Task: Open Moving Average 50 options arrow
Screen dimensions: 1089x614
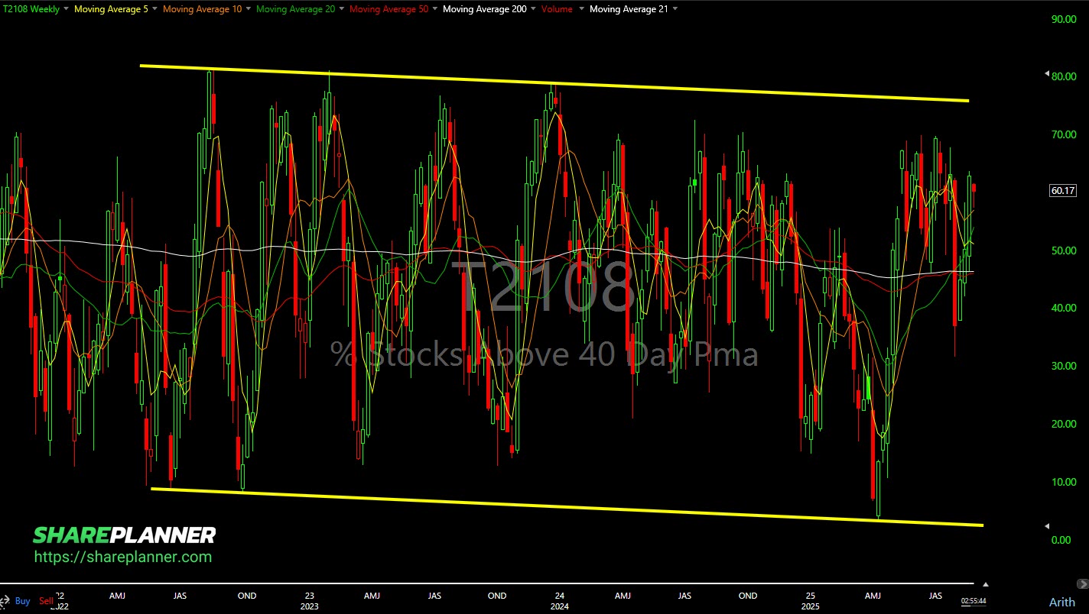Action: tap(434, 9)
